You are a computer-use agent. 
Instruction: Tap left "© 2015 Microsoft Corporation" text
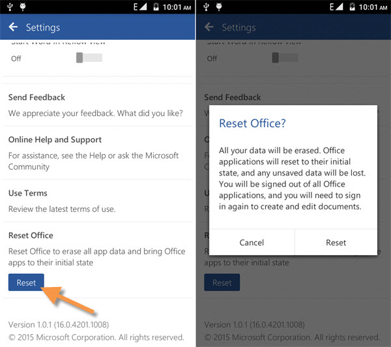[x=96, y=337]
